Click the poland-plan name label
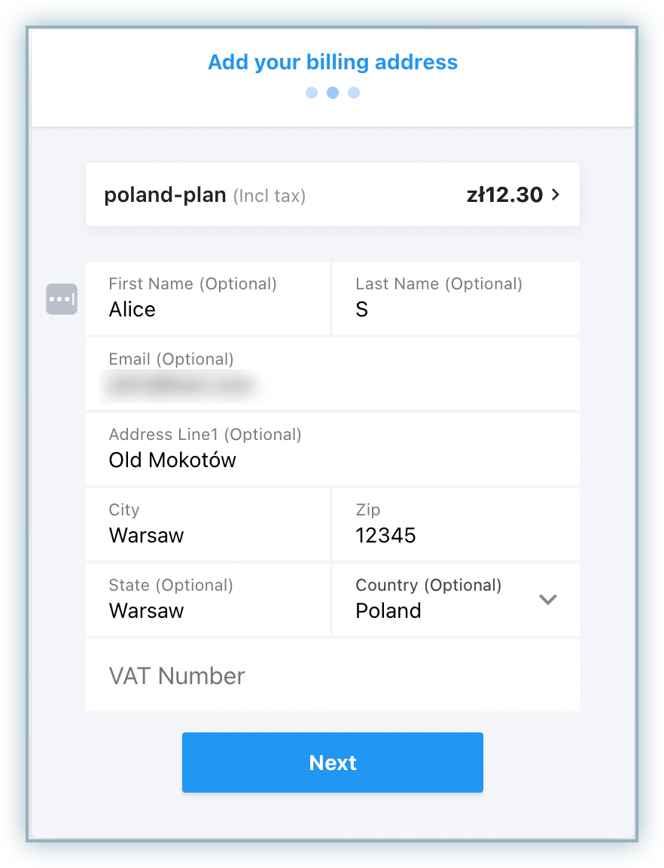This screenshot has width=664, height=868. click(165, 195)
